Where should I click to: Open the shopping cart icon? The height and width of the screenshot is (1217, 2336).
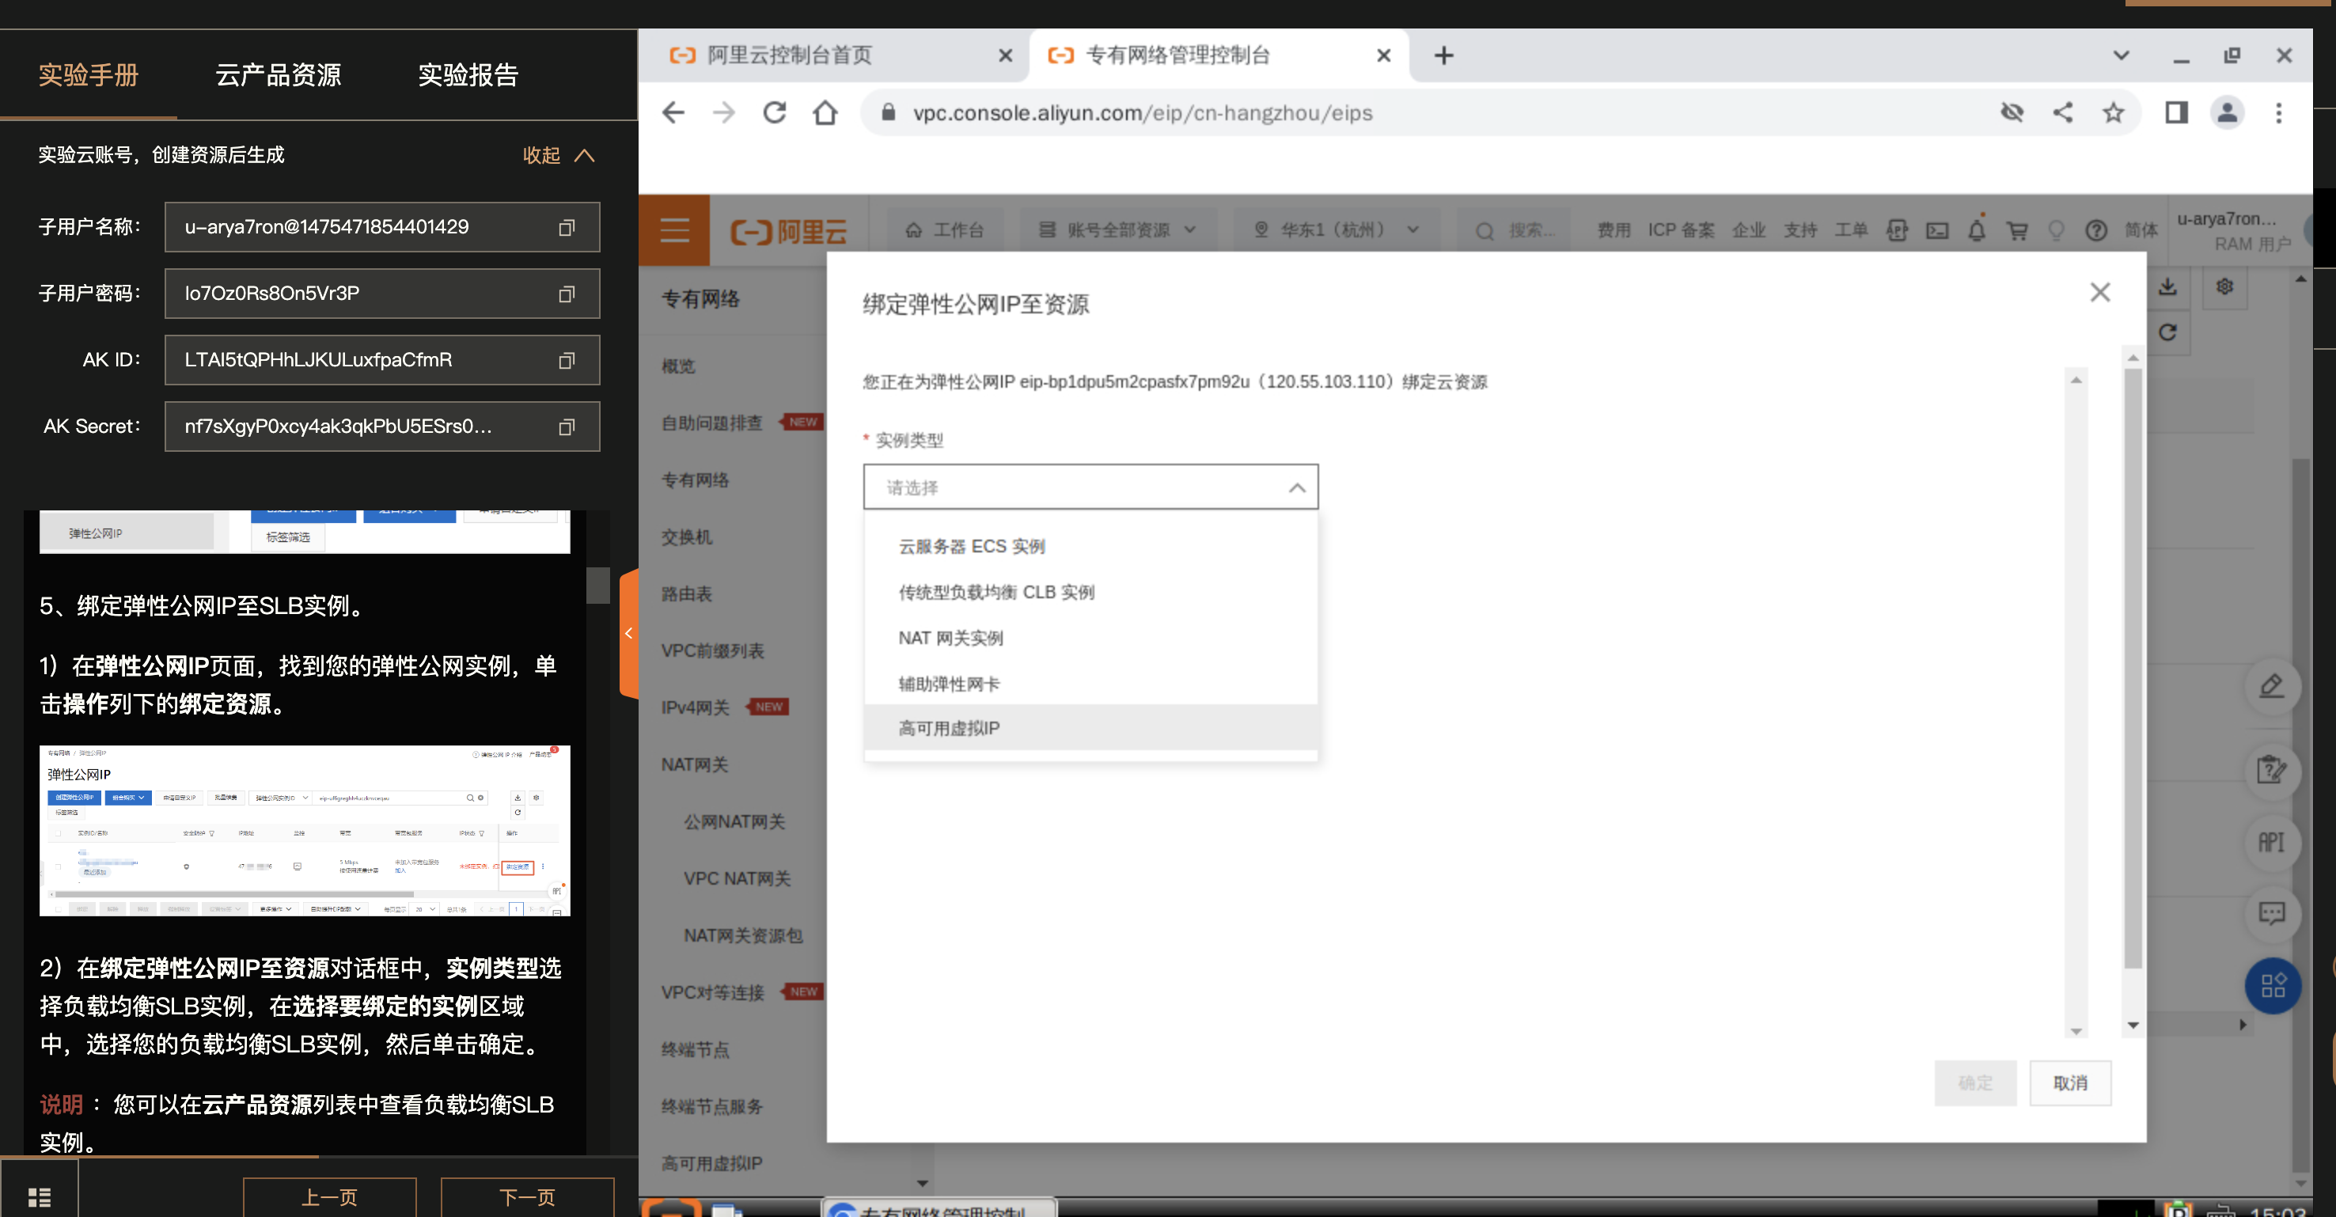click(2017, 230)
